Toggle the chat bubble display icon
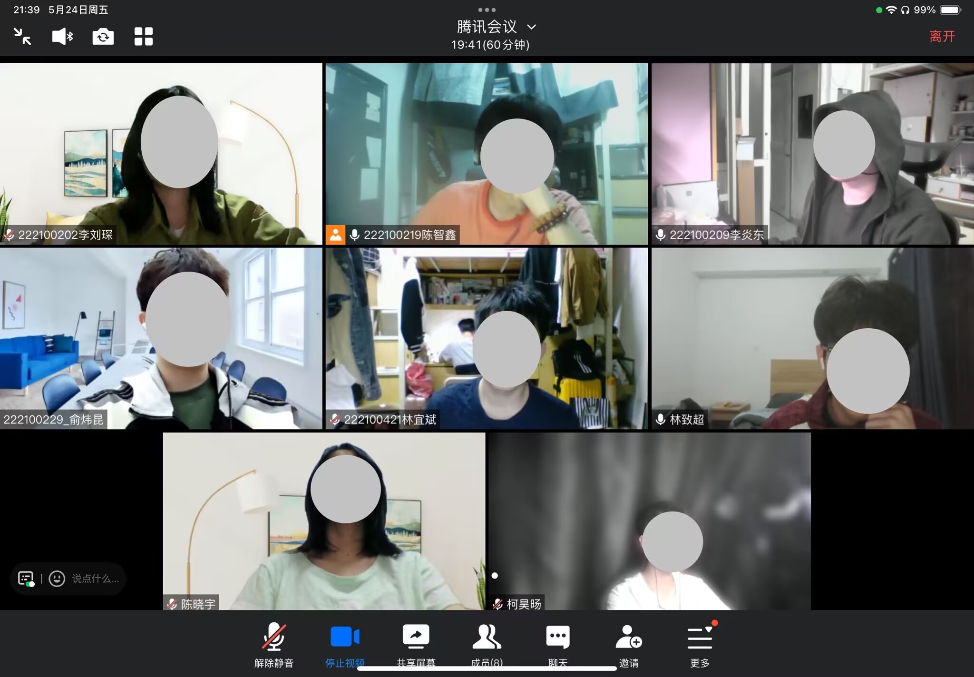The image size is (974, 677). [26, 579]
